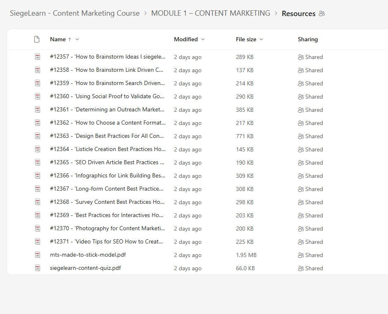Click PDF icon for #12359 file
The height and width of the screenshot is (314, 388).
point(38,83)
